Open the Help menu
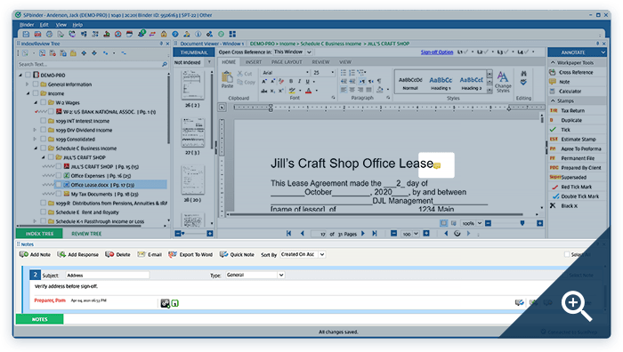This screenshot has width=623, height=352. (77, 25)
